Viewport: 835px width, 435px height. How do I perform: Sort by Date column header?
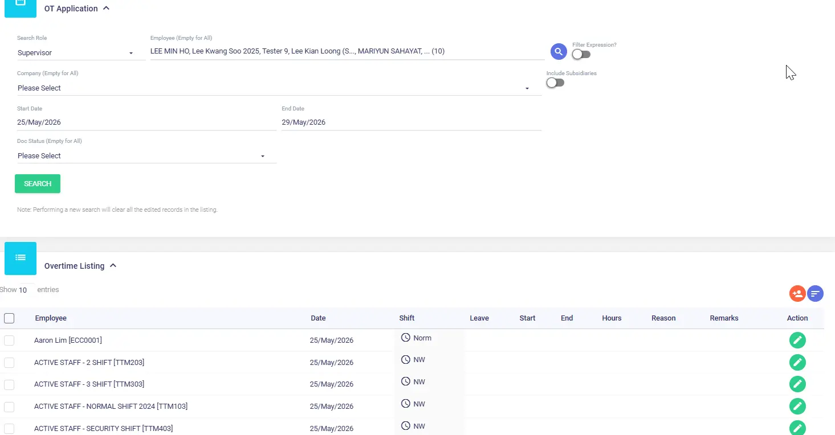click(318, 318)
